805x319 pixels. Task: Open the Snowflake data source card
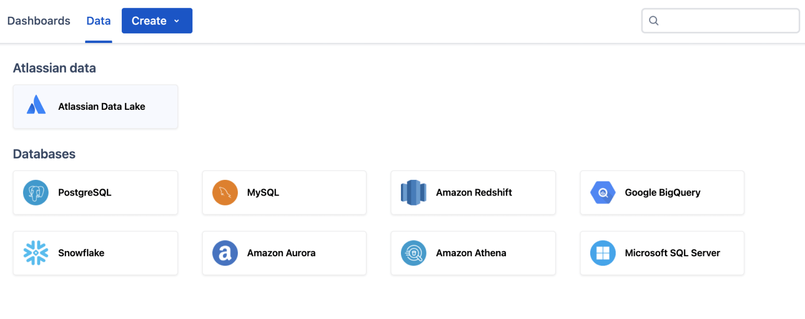point(95,253)
